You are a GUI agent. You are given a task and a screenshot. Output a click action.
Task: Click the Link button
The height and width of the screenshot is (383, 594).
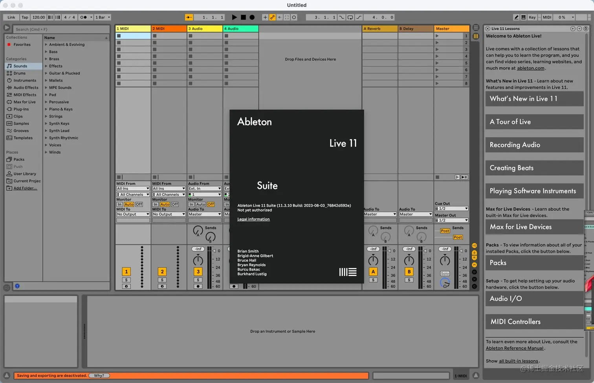pyautogui.click(x=11, y=17)
